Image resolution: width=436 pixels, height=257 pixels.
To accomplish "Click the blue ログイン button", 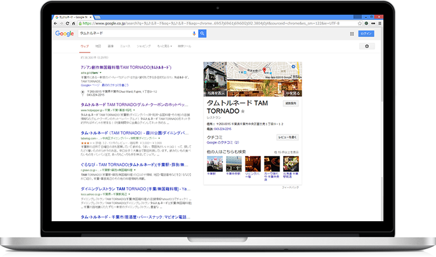I will tap(366, 34).
